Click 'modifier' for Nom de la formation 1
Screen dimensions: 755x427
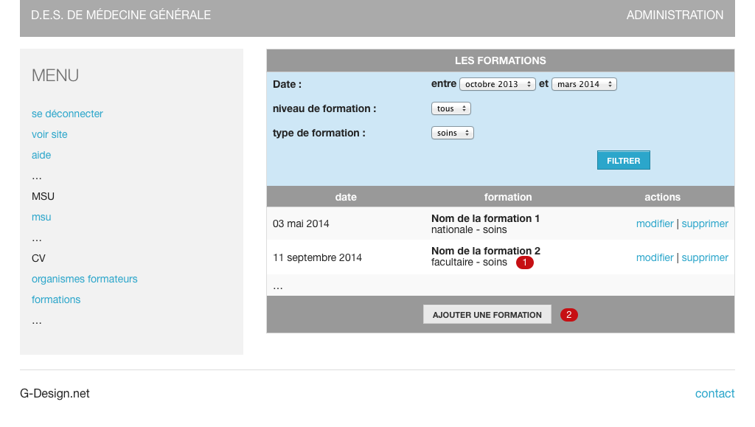[655, 223]
